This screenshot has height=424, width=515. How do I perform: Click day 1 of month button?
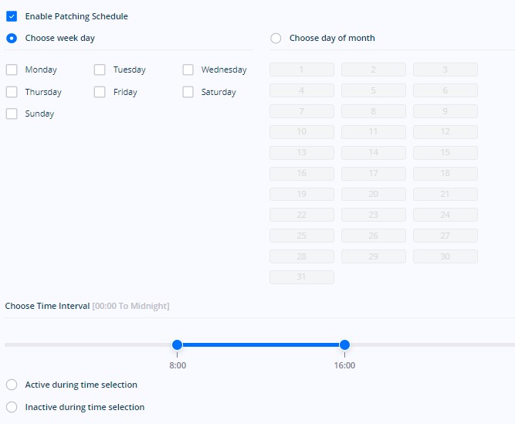point(302,70)
